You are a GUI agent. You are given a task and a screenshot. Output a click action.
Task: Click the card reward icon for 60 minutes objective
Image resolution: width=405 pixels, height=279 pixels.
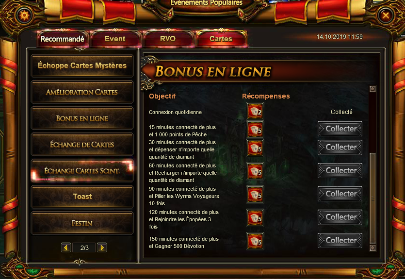point(255,171)
